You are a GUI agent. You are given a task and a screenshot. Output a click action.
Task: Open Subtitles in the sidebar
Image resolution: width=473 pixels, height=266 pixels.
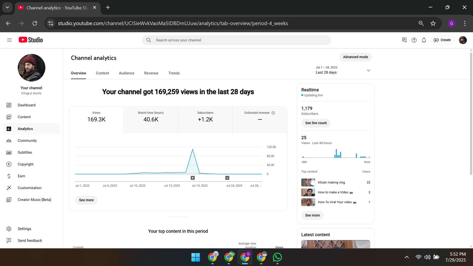(31, 153)
